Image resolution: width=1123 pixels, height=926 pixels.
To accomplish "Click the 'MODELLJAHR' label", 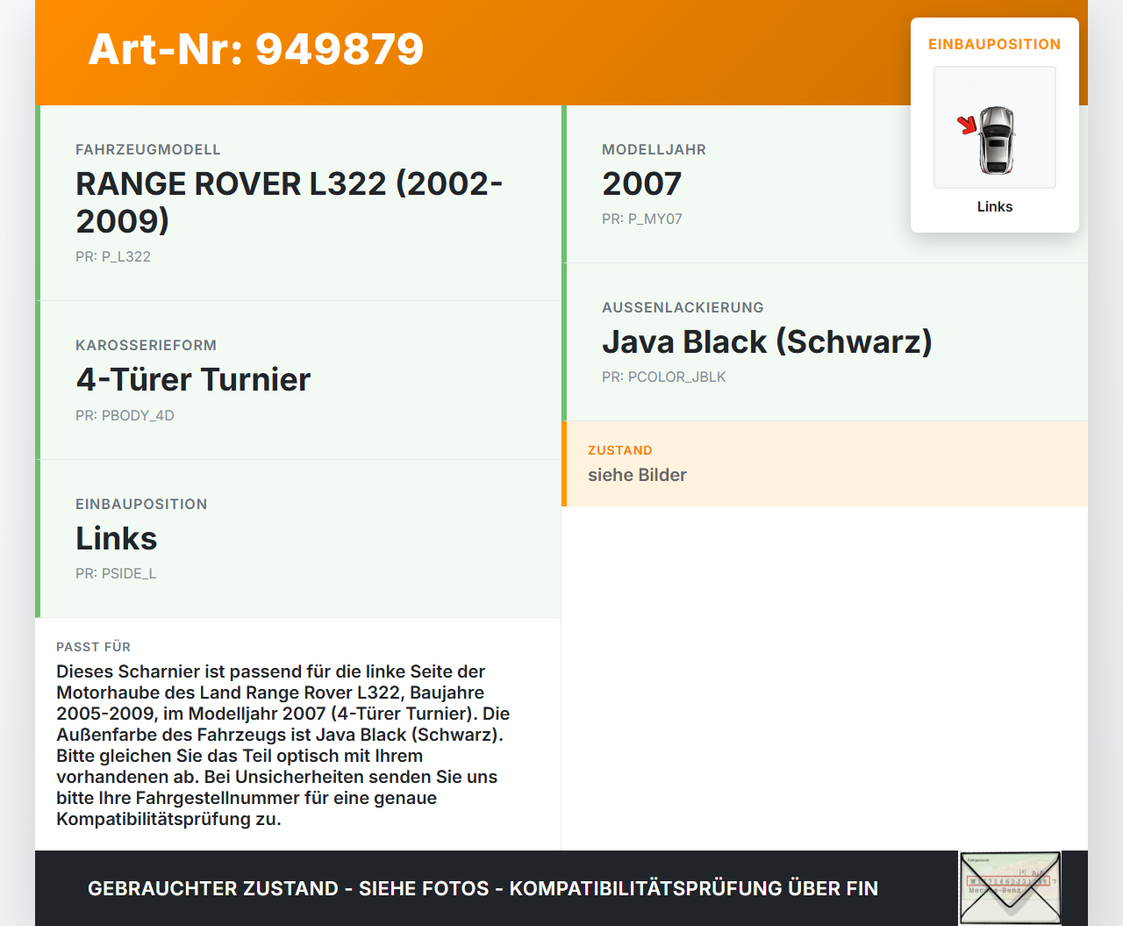I will (654, 149).
